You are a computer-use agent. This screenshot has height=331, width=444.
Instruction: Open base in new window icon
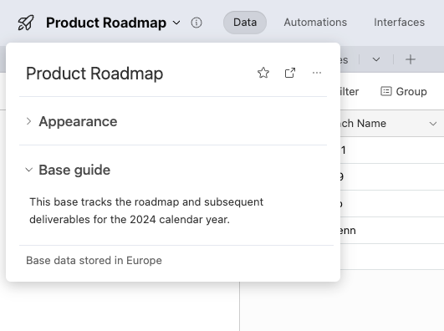(290, 73)
